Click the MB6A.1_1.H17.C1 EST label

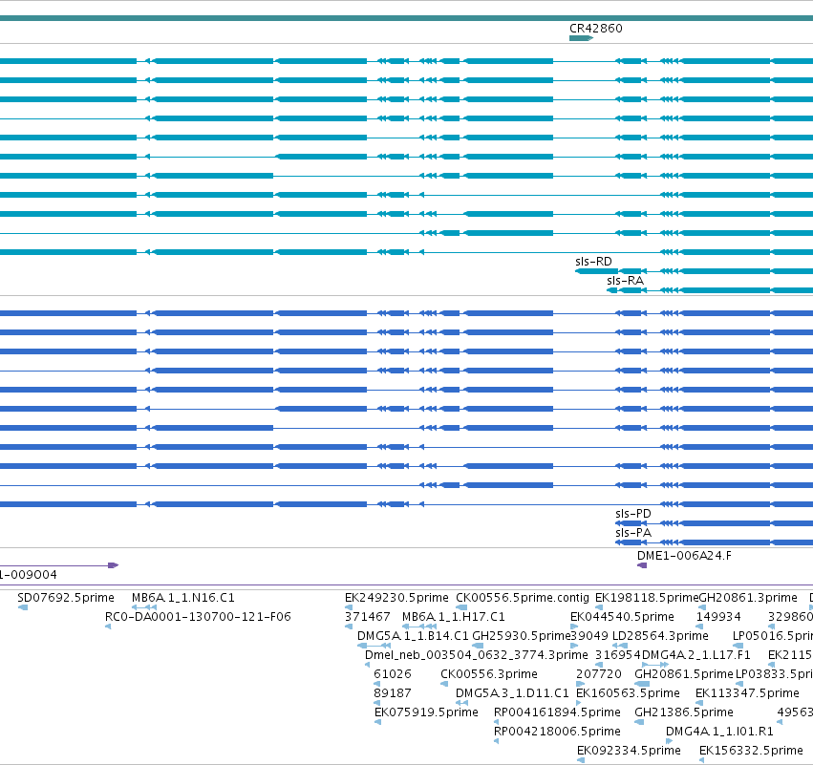pyautogui.click(x=454, y=617)
